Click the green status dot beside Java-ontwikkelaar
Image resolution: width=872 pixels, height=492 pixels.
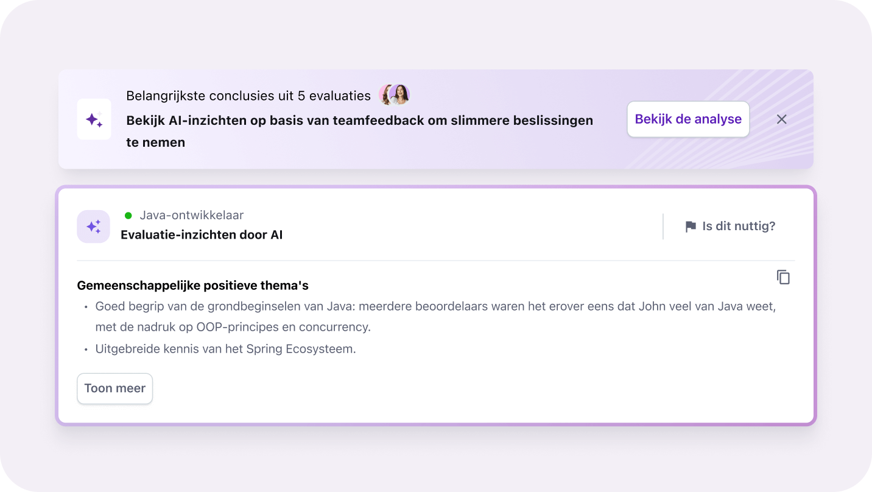point(128,215)
